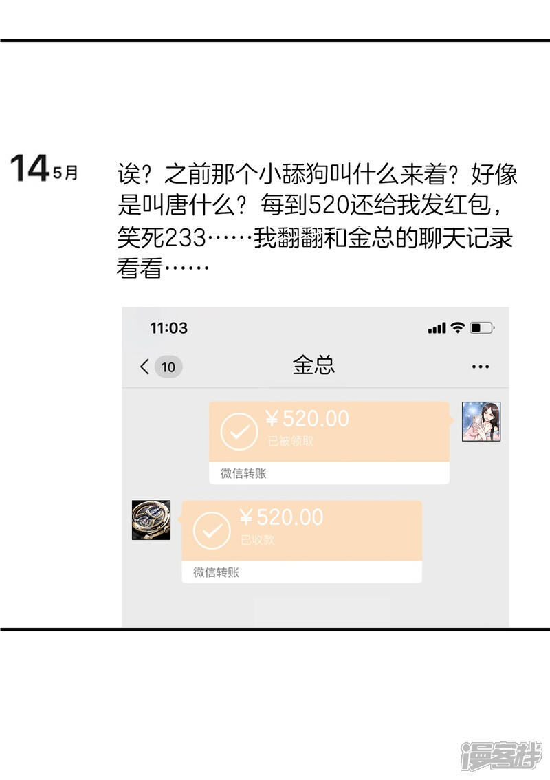Tap the 微信转账 label under the sent transfer

click(x=243, y=473)
